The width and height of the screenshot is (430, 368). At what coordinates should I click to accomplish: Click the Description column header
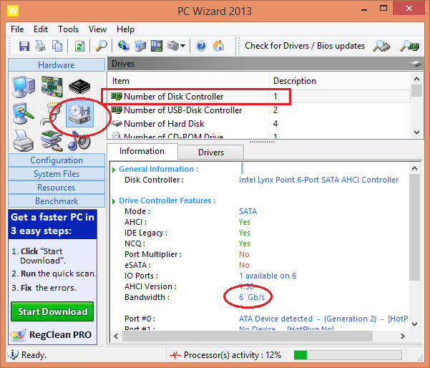pyautogui.click(x=339, y=81)
